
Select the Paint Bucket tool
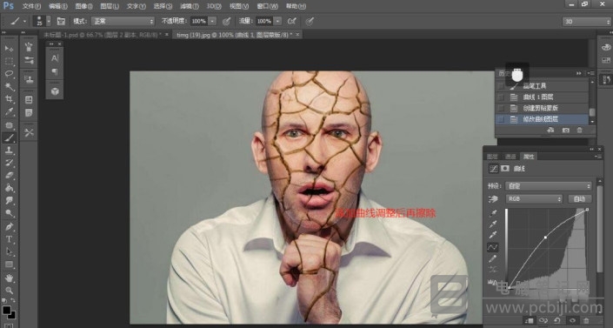coord(9,188)
